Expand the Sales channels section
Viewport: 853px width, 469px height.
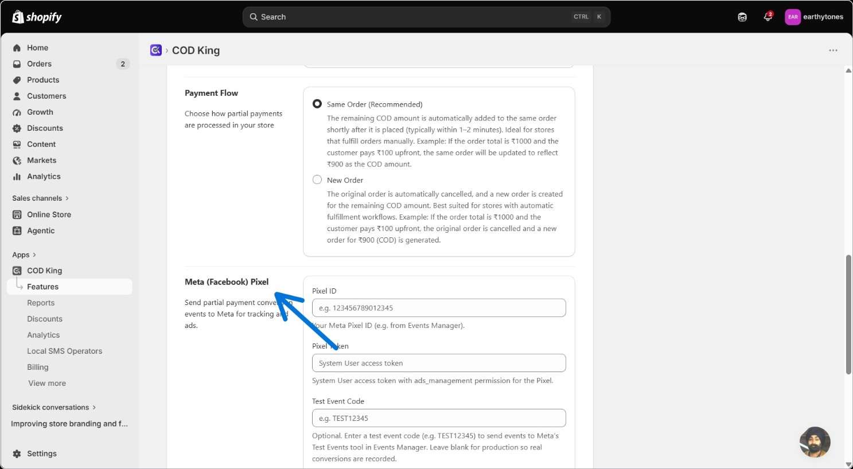point(40,198)
